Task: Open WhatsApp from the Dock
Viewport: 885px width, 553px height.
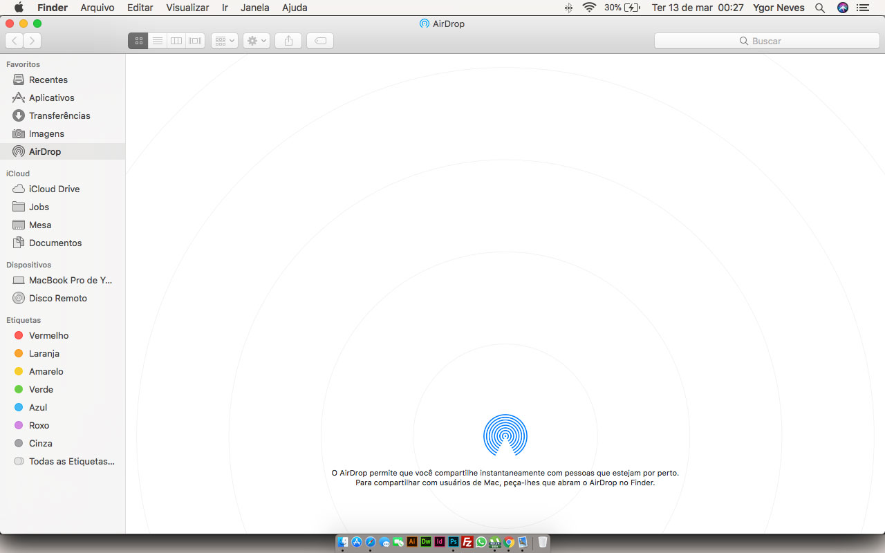Action: pyautogui.click(x=481, y=542)
